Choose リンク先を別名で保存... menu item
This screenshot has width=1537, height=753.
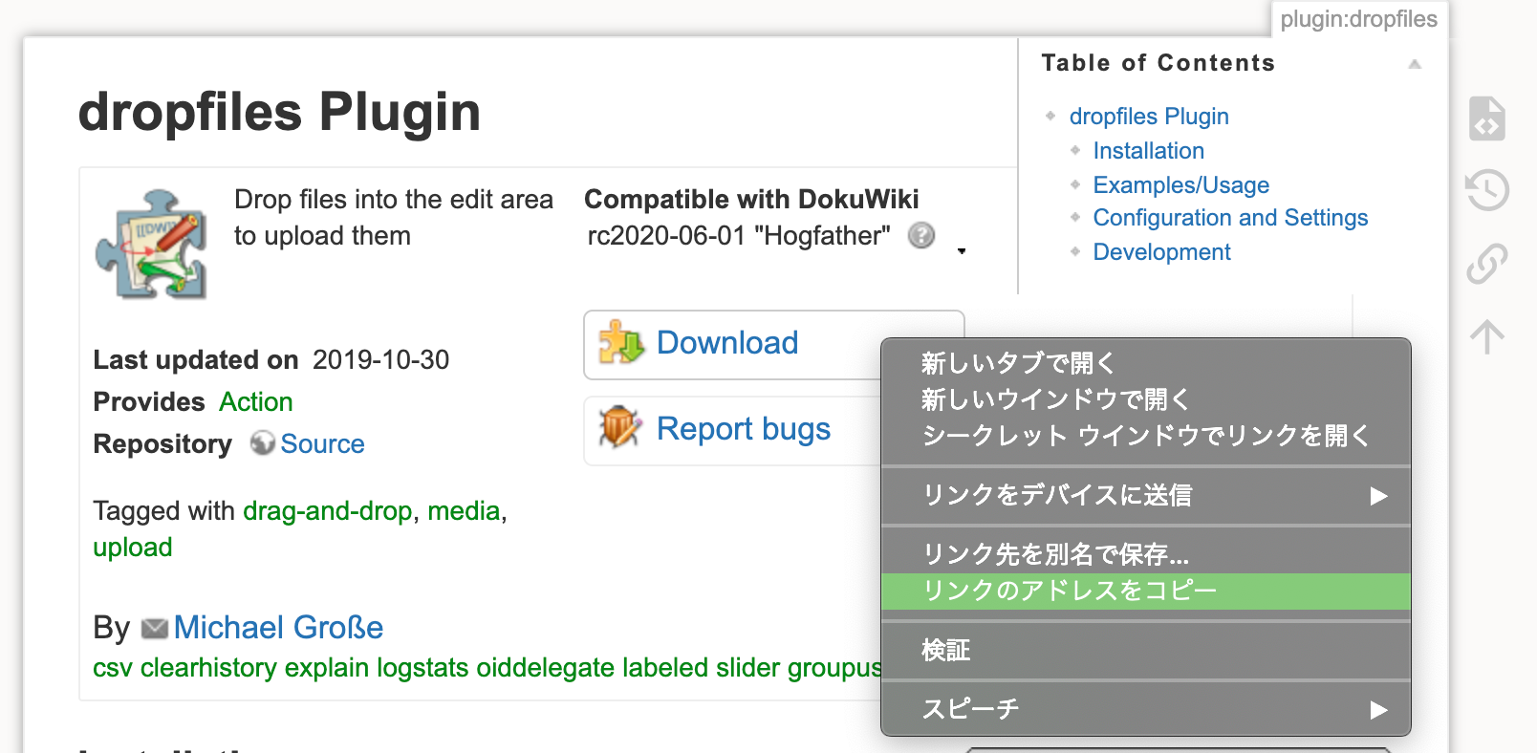pyautogui.click(x=1145, y=554)
